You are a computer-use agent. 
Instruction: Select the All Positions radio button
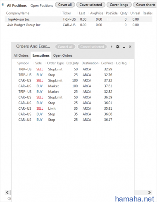3,5
